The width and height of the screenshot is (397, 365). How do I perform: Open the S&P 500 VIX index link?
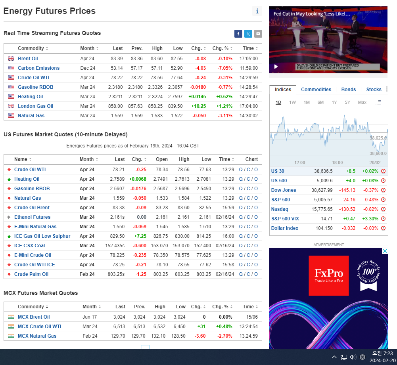click(285, 218)
